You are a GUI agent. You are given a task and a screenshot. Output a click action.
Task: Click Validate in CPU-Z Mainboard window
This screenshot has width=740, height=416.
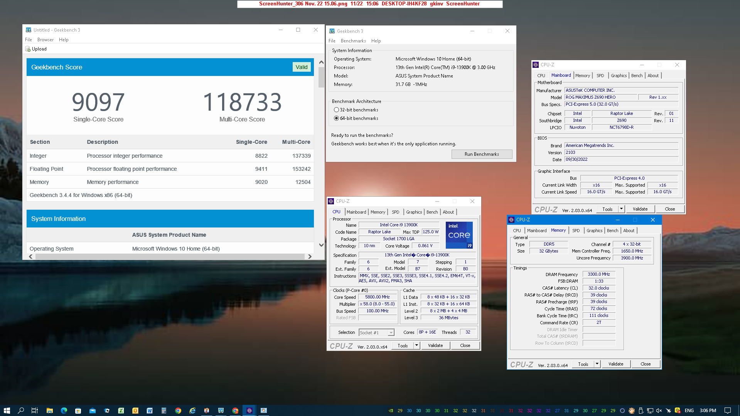(640, 209)
